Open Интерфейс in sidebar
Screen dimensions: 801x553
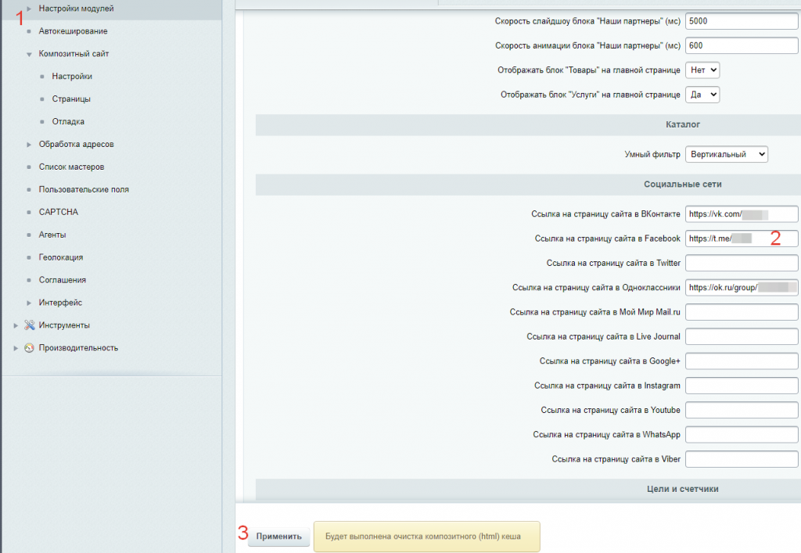click(x=60, y=302)
